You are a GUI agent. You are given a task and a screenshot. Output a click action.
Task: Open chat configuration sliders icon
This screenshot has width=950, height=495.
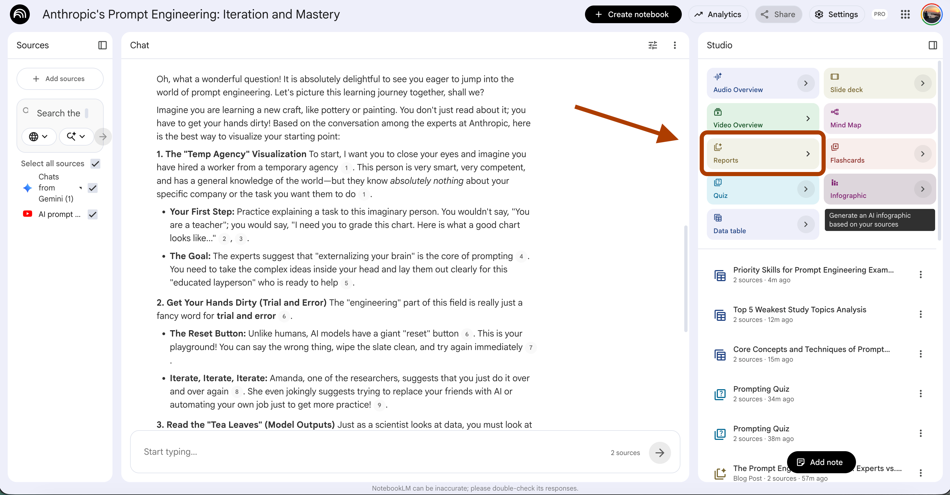[x=652, y=45]
